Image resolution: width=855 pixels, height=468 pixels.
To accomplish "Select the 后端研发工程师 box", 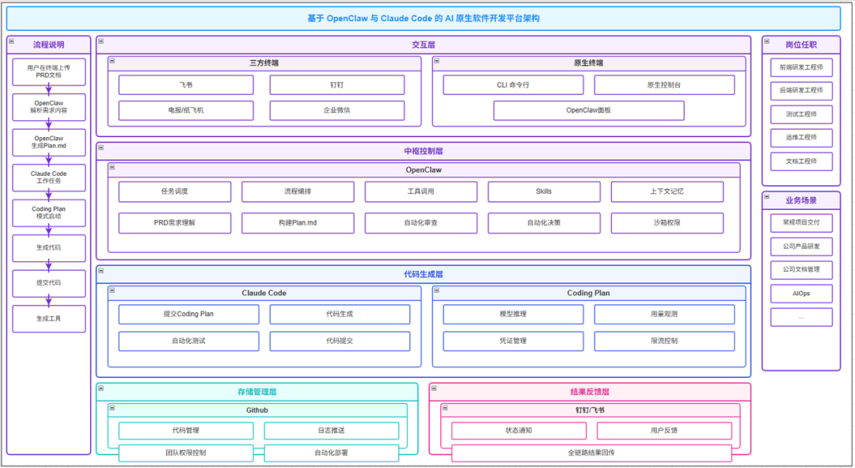I will (x=801, y=90).
